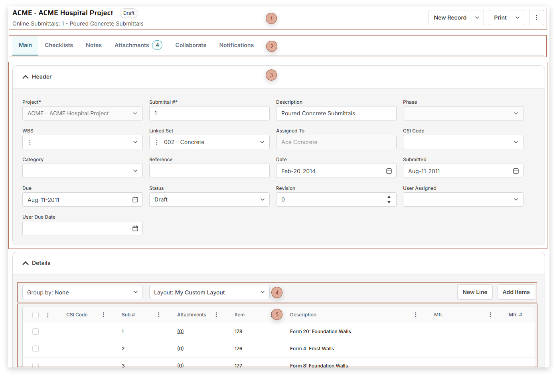Check the Form 4' Frost Walls row

click(x=35, y=349)
